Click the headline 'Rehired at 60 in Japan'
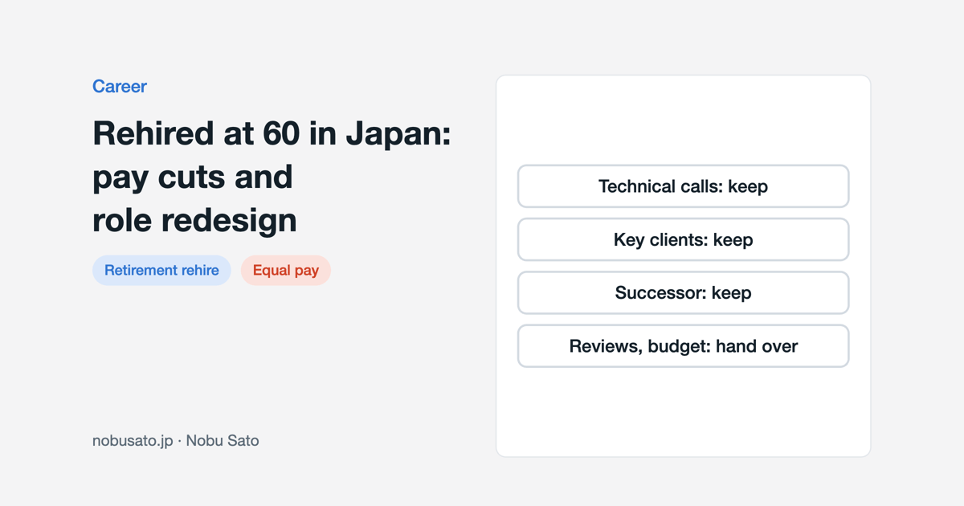The width and height of the screenshot is (964, 506). point(272,177)
